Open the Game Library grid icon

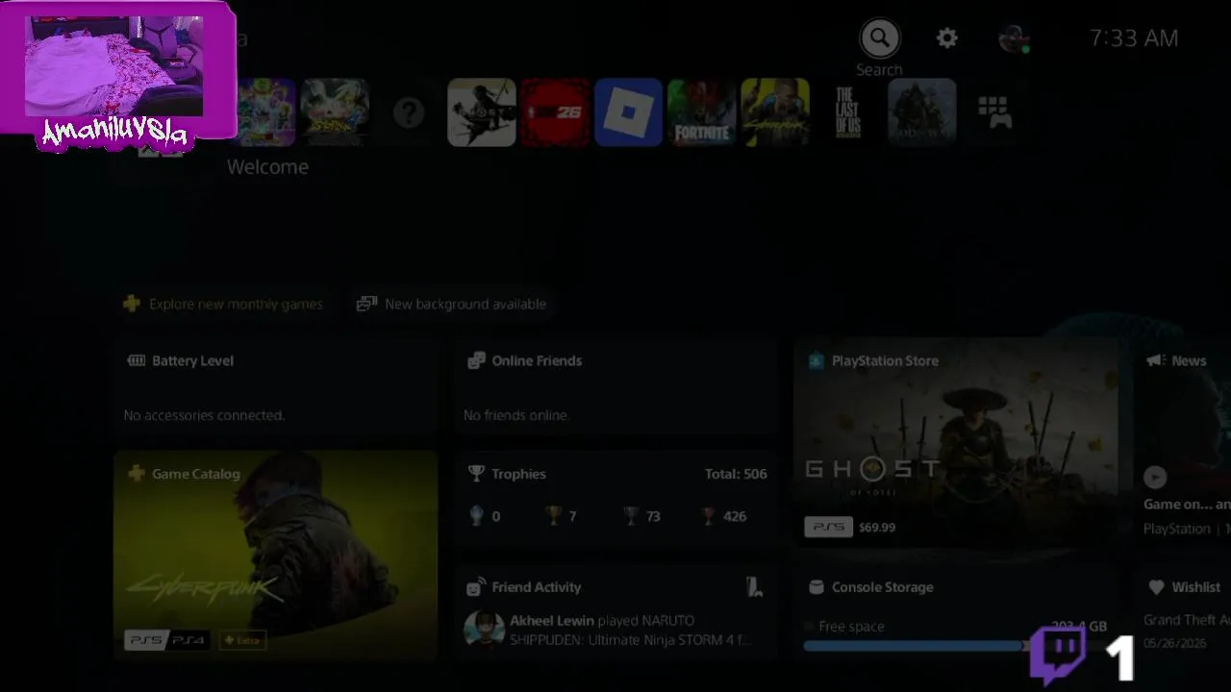pos(994,112)
